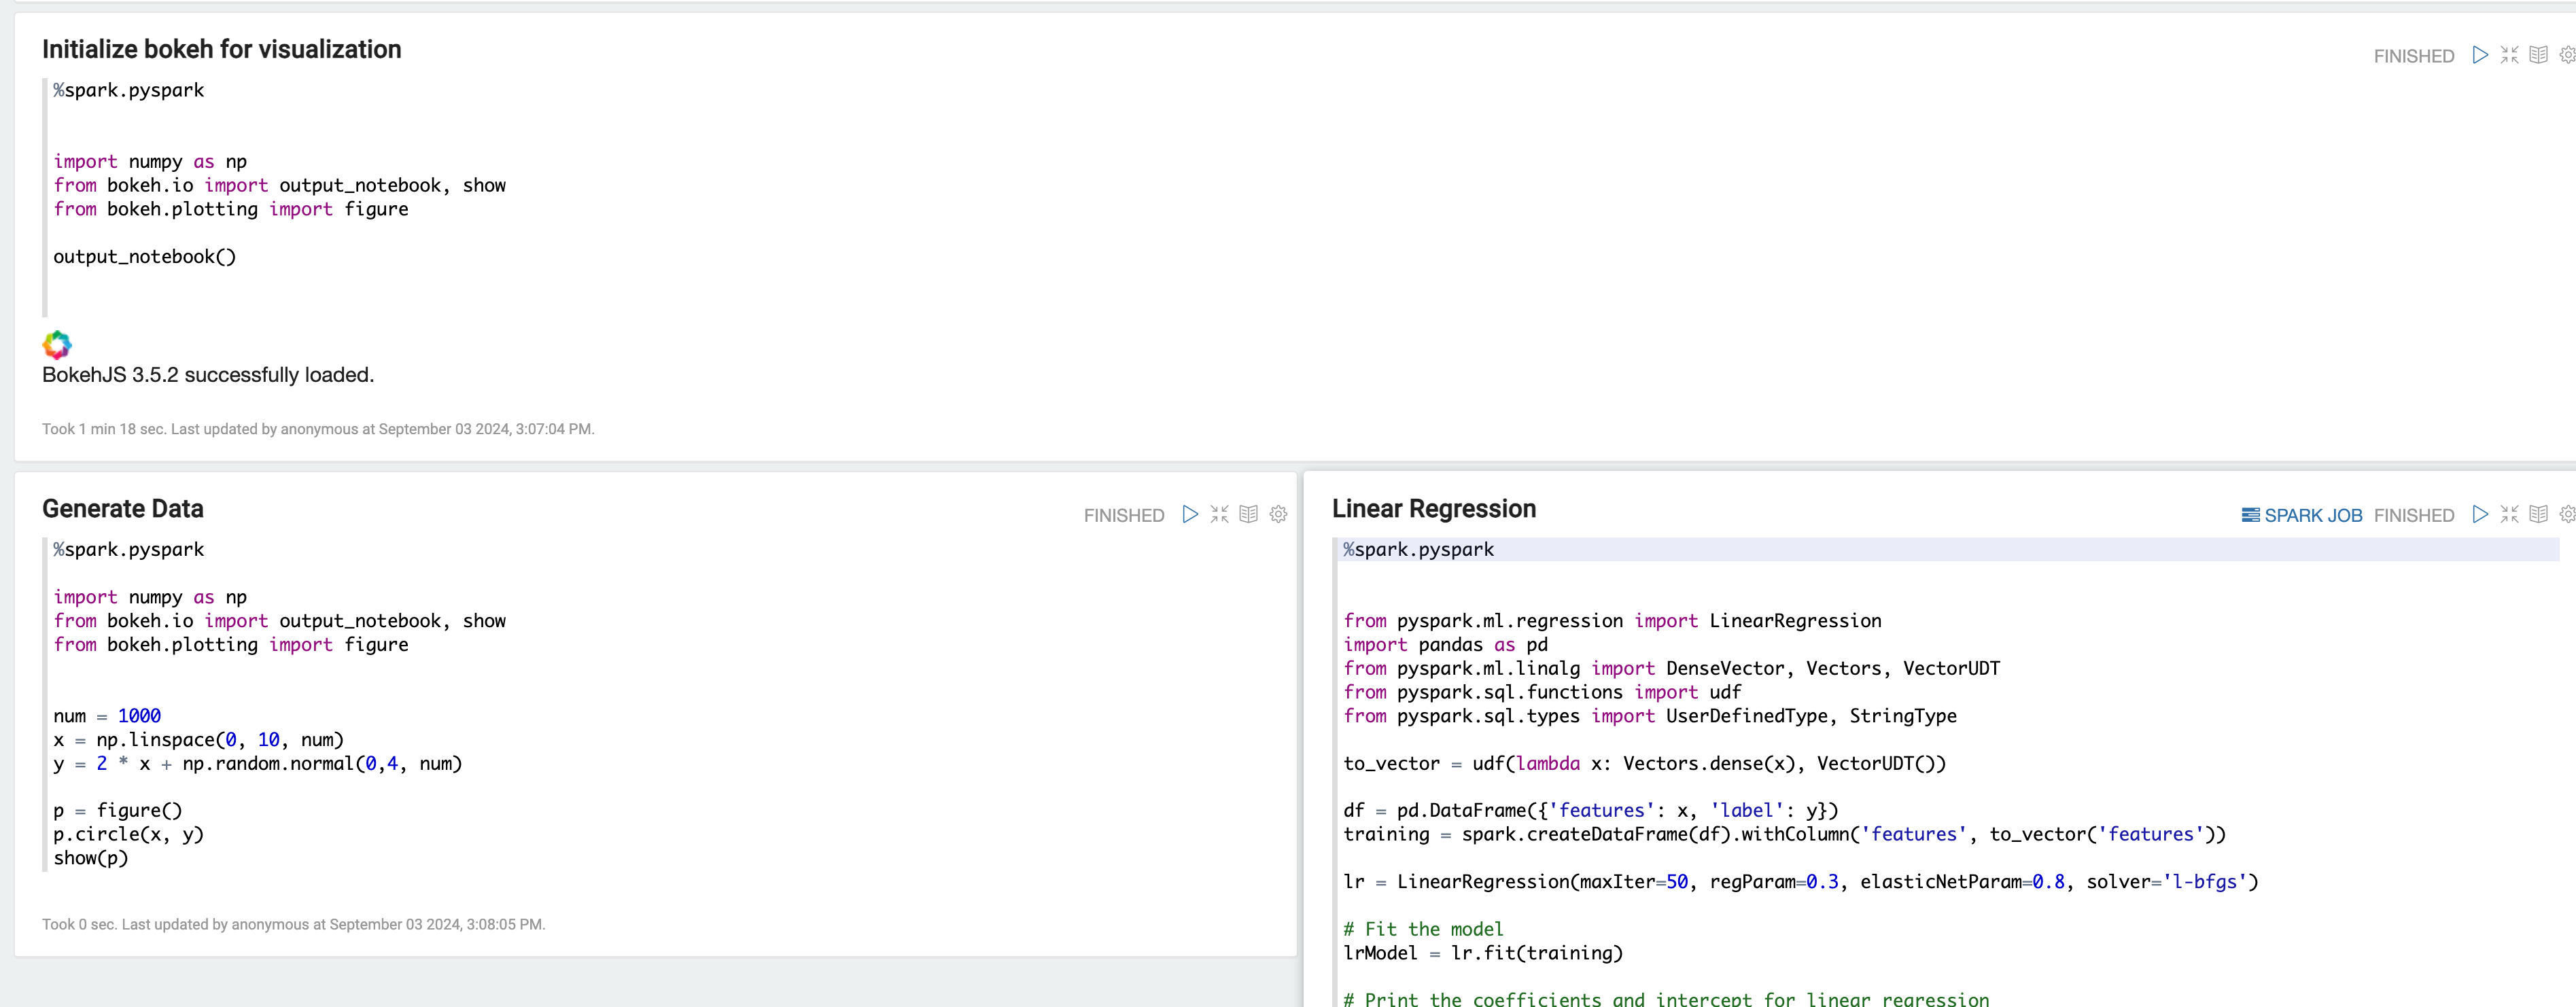Place cursor on num = 1000 line
Screen dimensions: 2576x1007
click(x=107, y=716)
